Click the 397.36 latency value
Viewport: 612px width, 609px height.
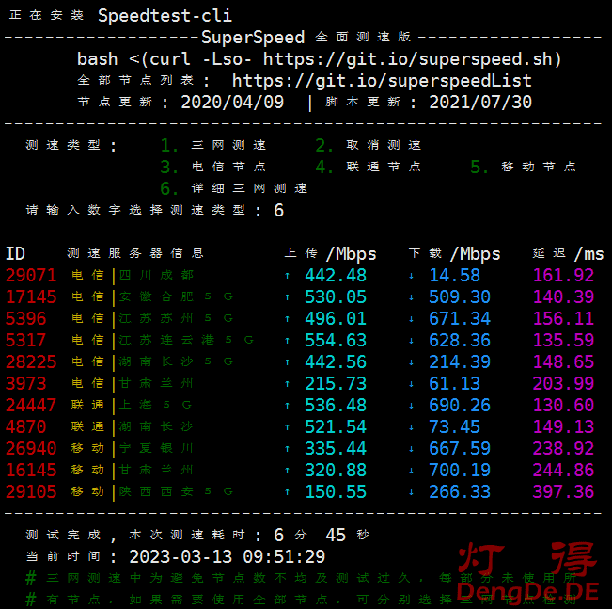click(x=563, y=492)
